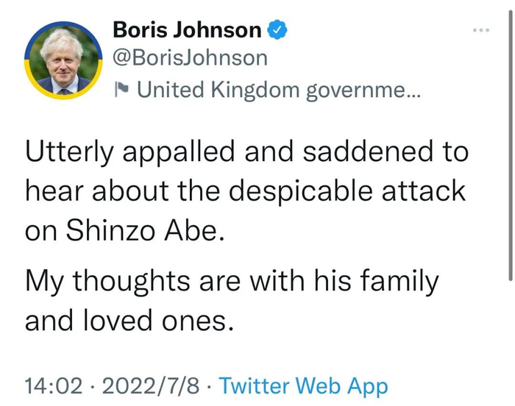The height and width of the screenshot is (406, 515).
Task: Open the three-dot more options menu
Action: (481, 30)
